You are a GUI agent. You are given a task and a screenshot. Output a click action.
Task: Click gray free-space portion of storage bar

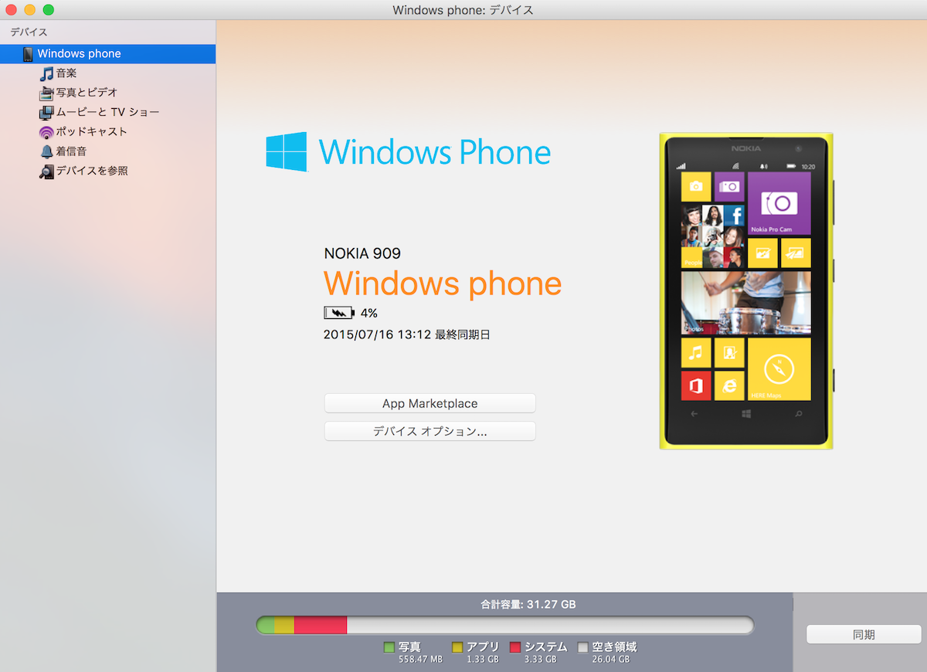point(550,625)
